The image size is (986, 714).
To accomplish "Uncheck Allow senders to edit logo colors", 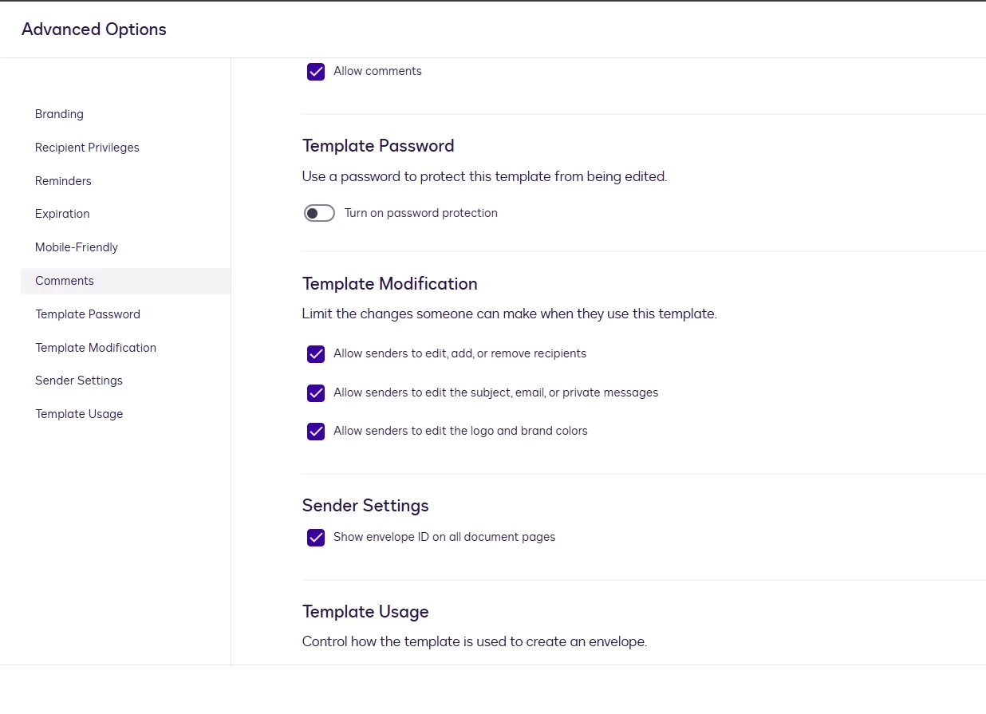I will (x=316, y=432).
